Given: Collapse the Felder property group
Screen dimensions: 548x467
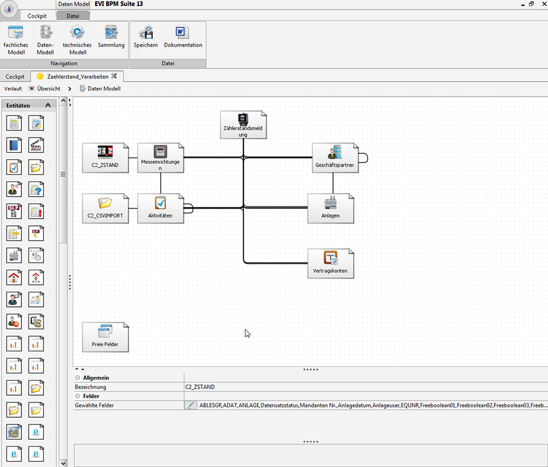Looking at the screenshot, I should (x=78, y=396).
